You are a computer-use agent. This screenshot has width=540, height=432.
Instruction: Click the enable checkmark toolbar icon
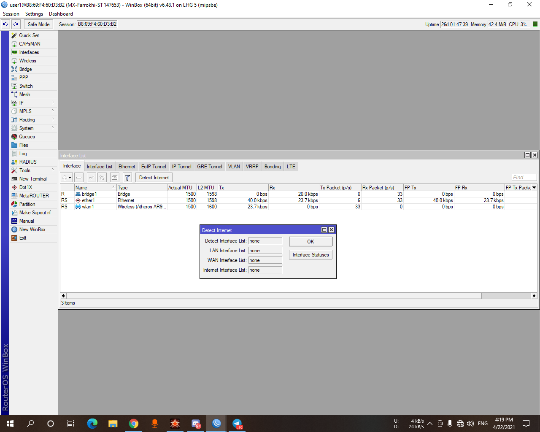click(x=90, y=177)
